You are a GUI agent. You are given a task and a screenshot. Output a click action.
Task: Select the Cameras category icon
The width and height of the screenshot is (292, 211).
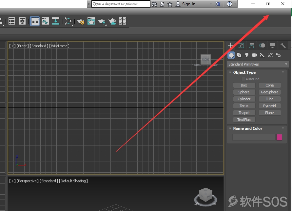coord(255,55)
